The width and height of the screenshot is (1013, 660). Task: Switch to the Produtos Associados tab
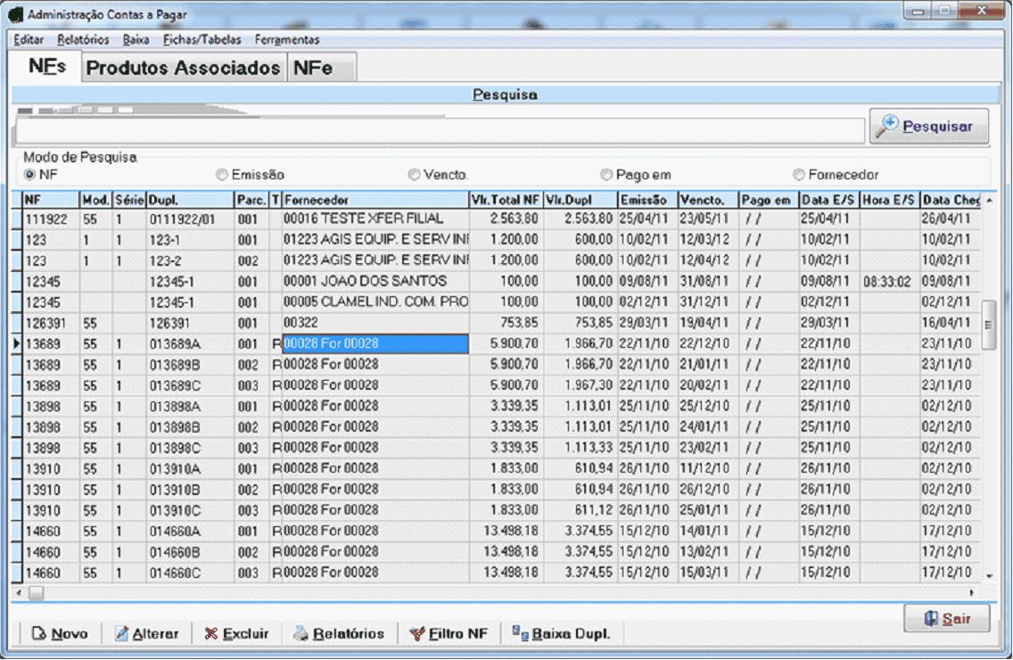coord(183,68)
